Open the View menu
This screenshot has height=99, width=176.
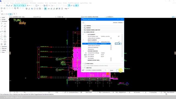pyautogui.click(x=8, y=3)
